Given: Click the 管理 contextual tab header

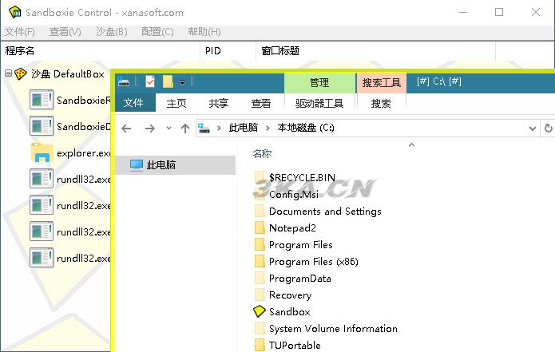Looking at the screenshot, I should pyautogui.click(x=319, y=83).
